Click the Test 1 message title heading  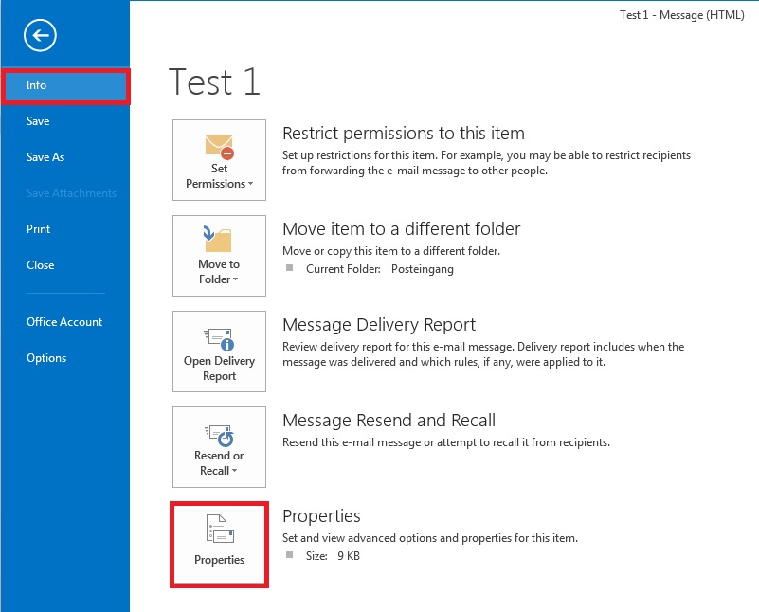[x=214, y=82]
